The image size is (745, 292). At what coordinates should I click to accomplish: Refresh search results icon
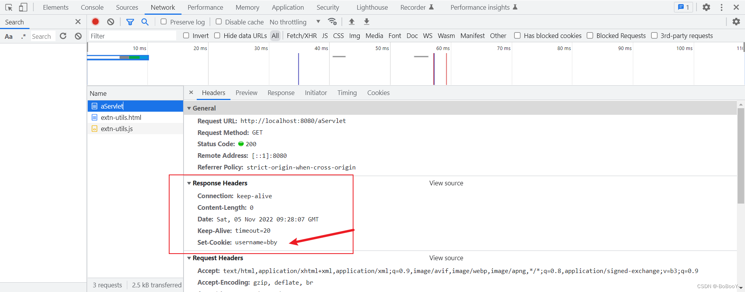63,36
